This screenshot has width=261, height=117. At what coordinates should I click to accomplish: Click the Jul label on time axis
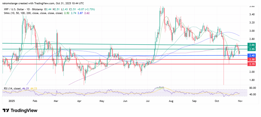tap(147, 101)
